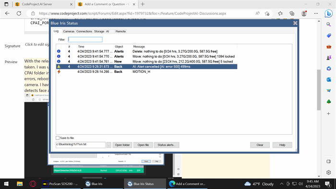Image resolution: width=336 pixels, height=189 pixels.
Task: Close the Blue Iris Status dialog
Action: pyautogui.click(x=295, y=23)
